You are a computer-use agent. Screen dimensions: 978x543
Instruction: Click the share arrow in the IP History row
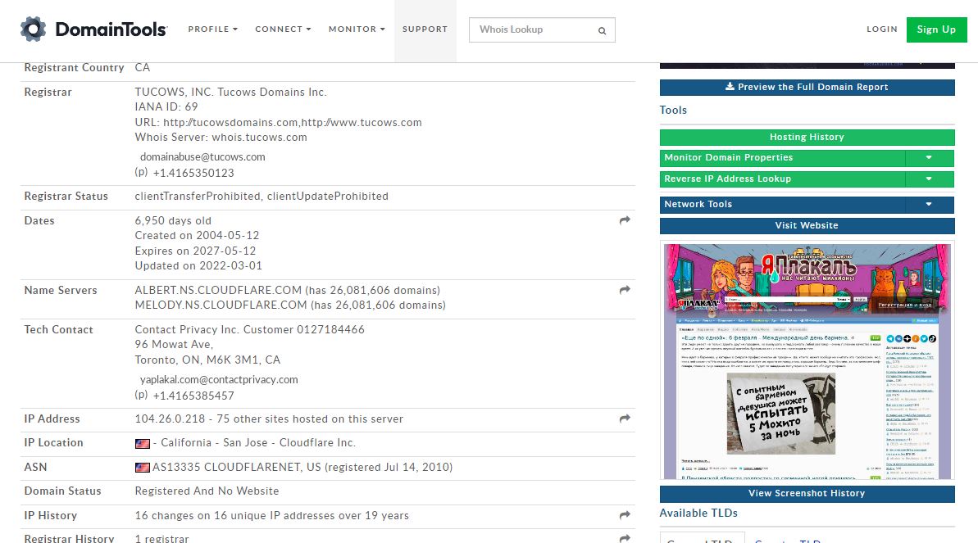(625, 515)
